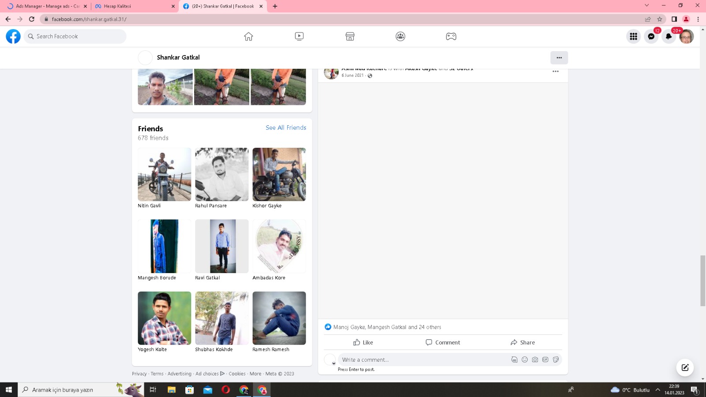This screenshot has width=706, height=397.
Task: Open Messenger chats icon
Action: 651,37
